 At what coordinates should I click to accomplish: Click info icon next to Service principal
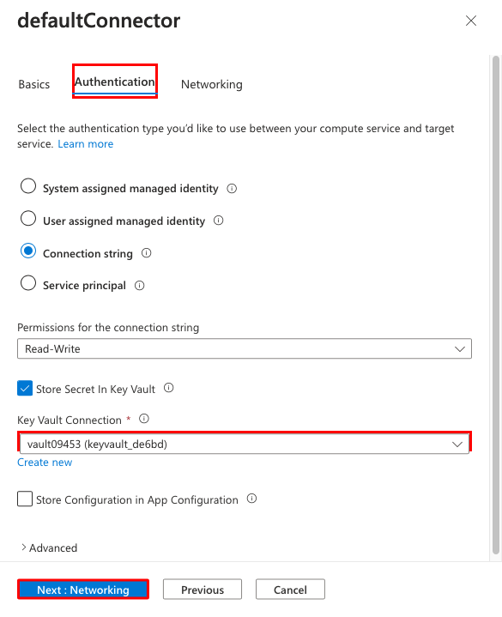pos(140,285)
